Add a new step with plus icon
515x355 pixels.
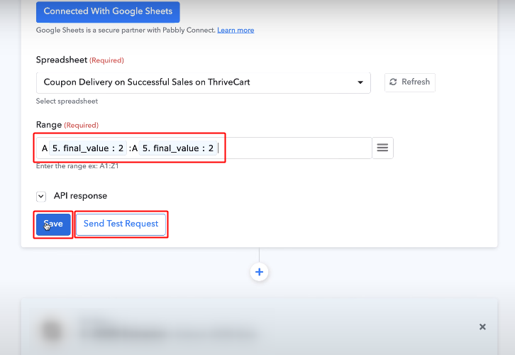point(259,272)
